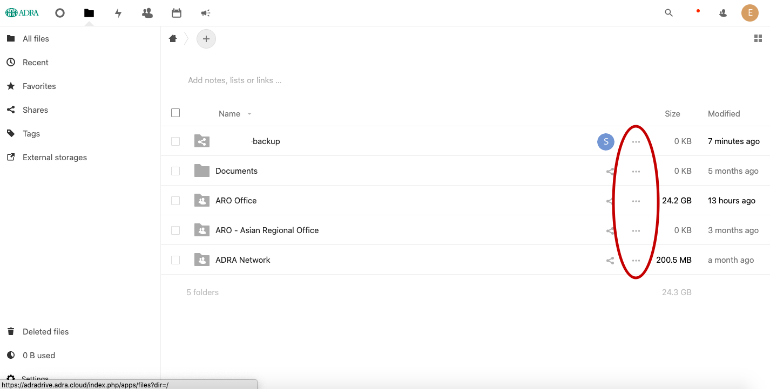
Task: Open the ARO - Asian Regional Office folder
Action: [267, 230]
